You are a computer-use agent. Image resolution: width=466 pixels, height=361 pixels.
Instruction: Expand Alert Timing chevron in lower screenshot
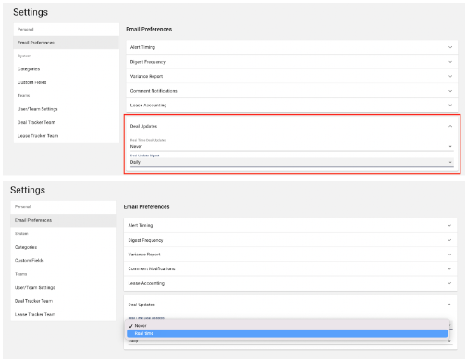(449, 225)
